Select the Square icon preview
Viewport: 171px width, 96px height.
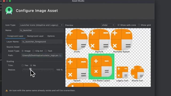(77, 69)
